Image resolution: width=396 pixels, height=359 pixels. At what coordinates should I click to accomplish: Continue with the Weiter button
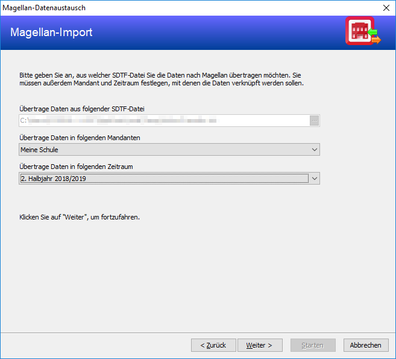click(260, 345)
